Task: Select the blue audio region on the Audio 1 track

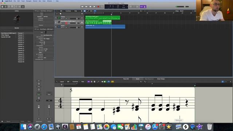Action: click(105, 27)
